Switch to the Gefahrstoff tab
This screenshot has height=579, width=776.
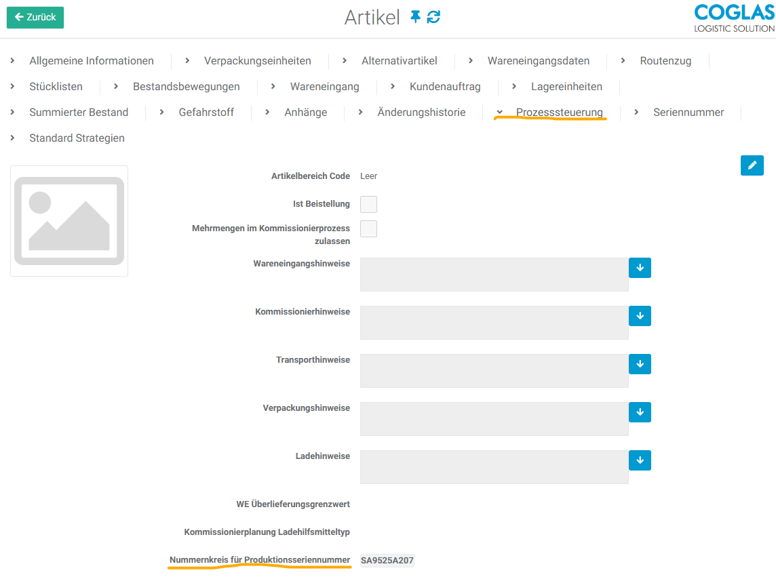click(x=206, y=113)
